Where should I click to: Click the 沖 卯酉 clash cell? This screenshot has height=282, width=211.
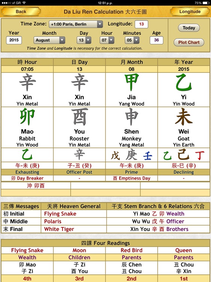click(36, 186)
